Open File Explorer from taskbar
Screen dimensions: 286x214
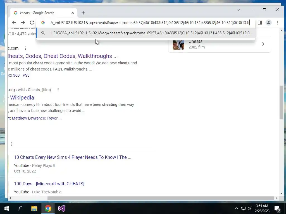click(x=34, y=208)
